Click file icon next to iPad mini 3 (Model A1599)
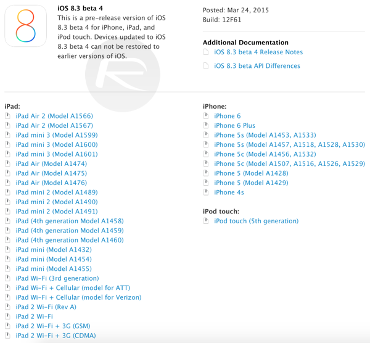 click(x=8, y=135)
